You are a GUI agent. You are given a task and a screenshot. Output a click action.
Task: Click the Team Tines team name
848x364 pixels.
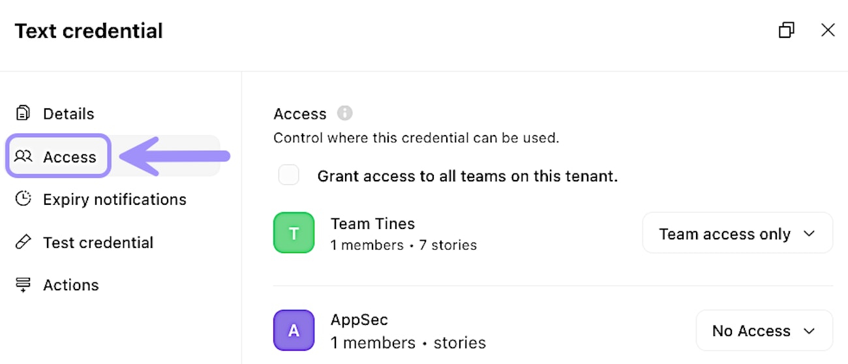tap(372, 224)
